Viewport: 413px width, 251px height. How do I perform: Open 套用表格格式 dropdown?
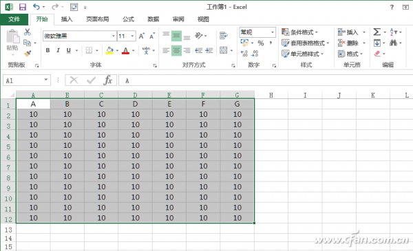click(306, 43)
